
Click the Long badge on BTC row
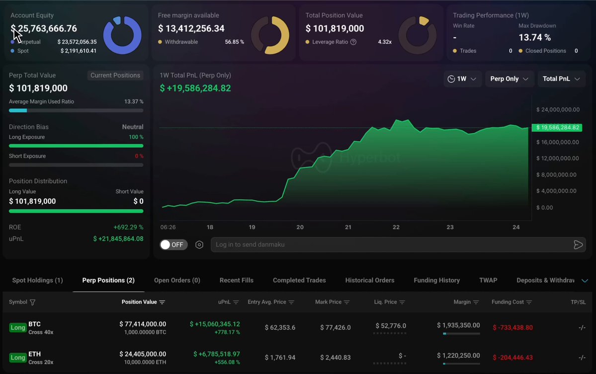(17, 328)
